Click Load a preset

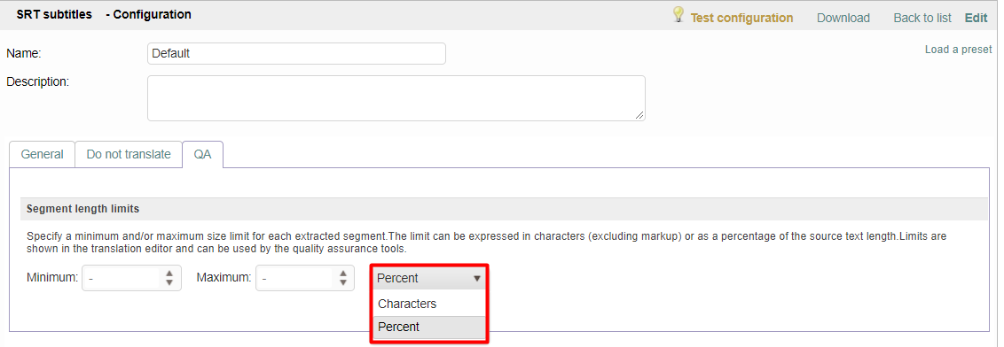click(x=958, y=50)
